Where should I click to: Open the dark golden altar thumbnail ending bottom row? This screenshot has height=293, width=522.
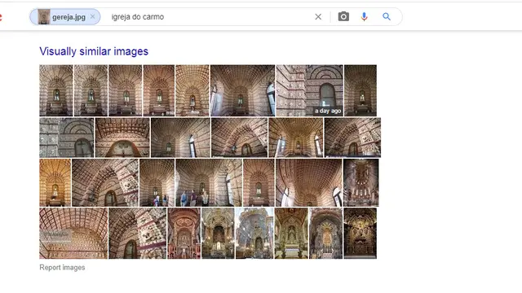pos(361,234)
